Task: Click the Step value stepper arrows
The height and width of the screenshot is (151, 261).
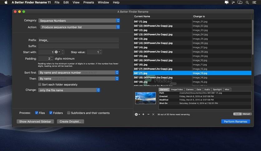Action: point(101,52)
